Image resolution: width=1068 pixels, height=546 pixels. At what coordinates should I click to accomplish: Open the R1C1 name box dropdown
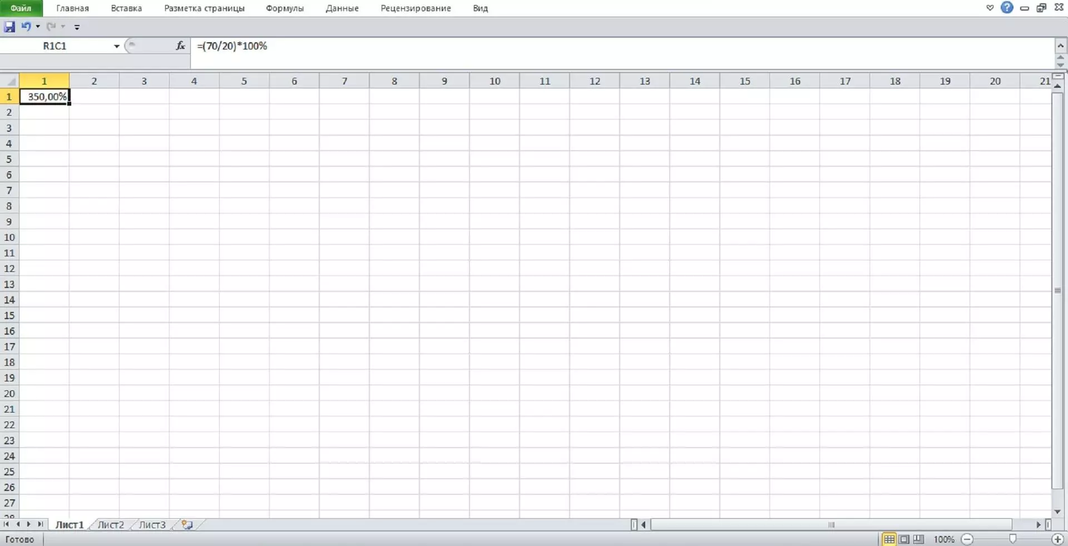click(117, 46)
